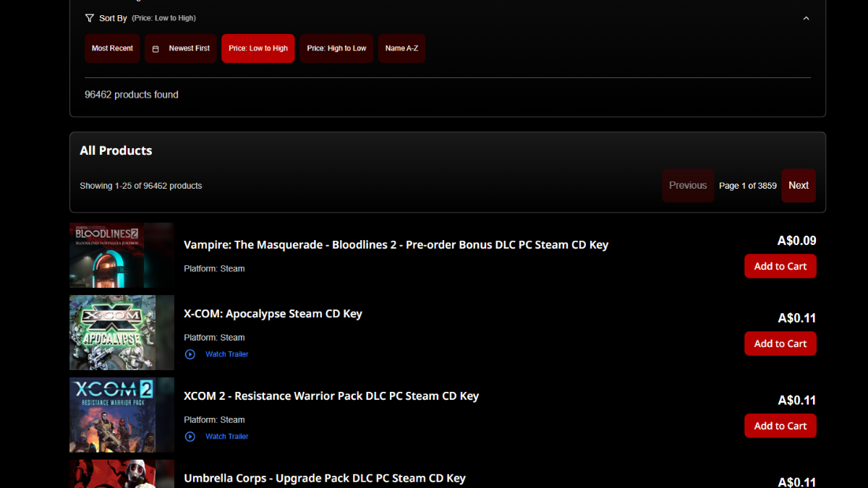Screen dimensions: 868x488
Task: Add XCOM 2 Resistance Warrior Pack to cart
Action: [x=780, y=426]
